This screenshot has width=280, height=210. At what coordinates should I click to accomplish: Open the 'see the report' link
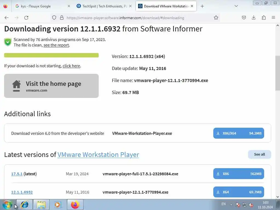click(56, 45)
